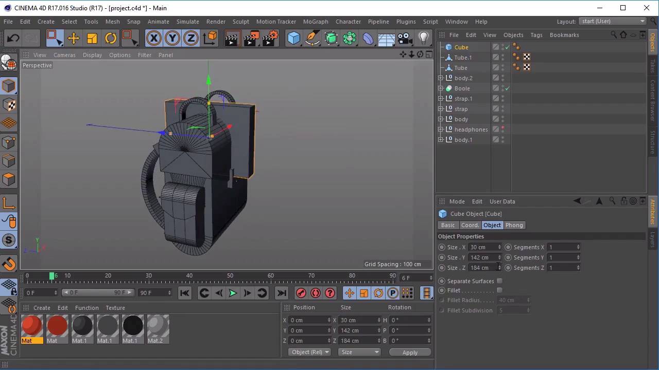The height and width of the screenshot is (370, 659).
Task: Click the Undo arrow icon
Action: 13,39
